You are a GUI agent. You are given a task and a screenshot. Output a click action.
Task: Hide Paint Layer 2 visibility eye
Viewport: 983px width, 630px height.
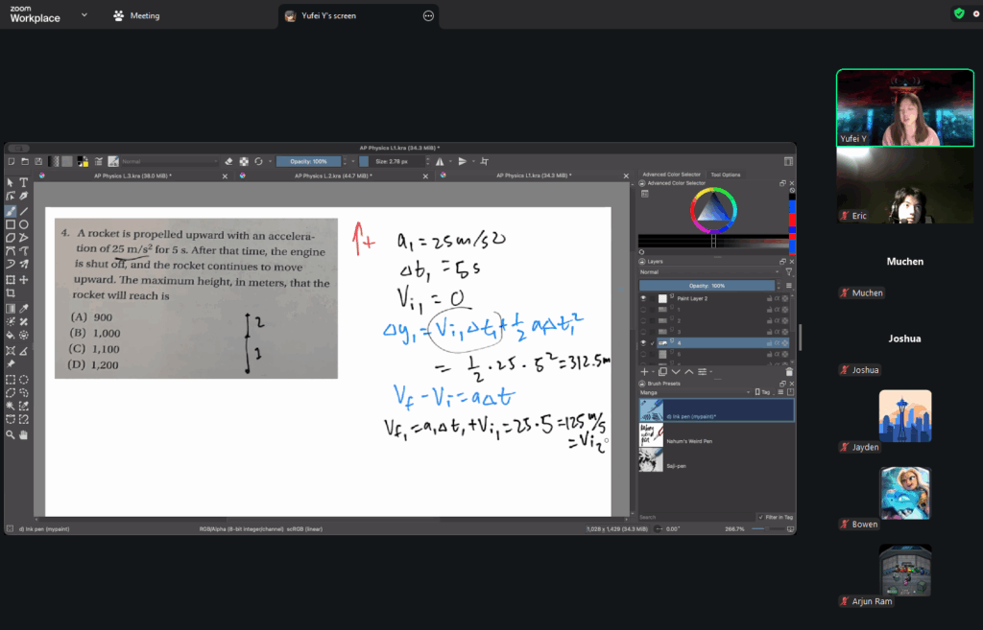click(643, 299)
